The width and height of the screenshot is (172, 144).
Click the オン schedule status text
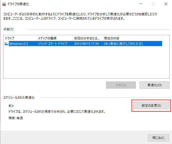point(11,106)
